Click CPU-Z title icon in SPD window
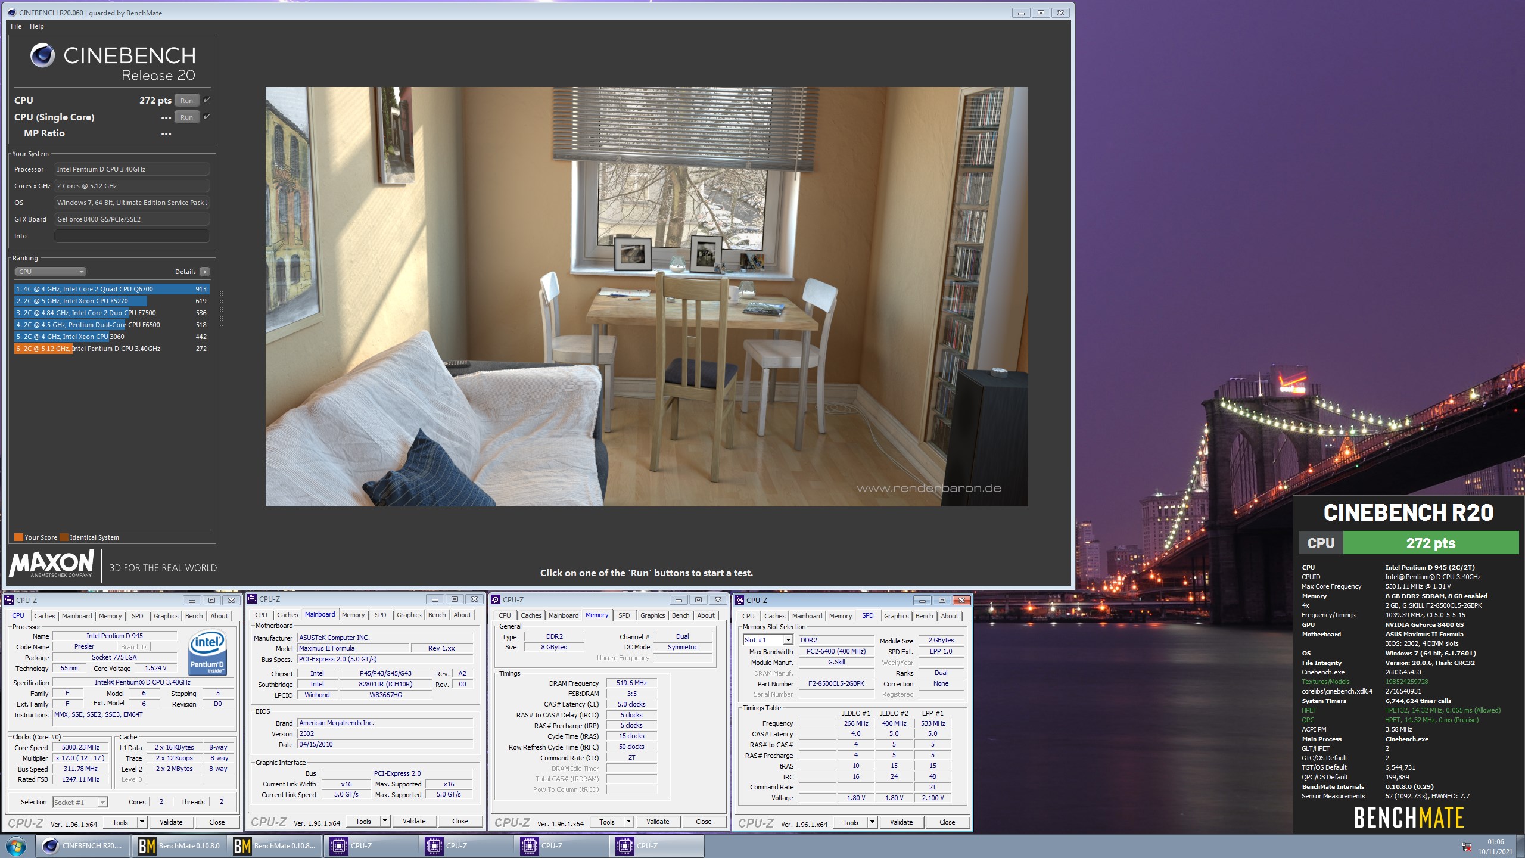The width and height of the screenshot is (1525, 858). tap(739, 600)
